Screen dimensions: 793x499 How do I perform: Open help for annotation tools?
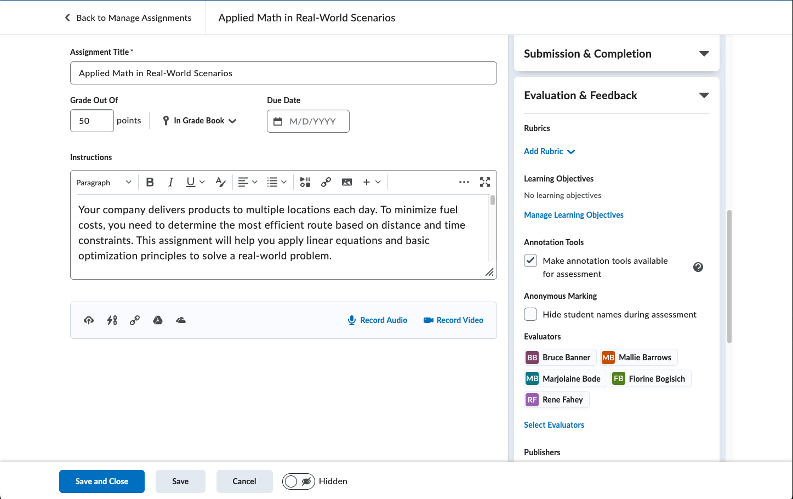tap(698, 267)
